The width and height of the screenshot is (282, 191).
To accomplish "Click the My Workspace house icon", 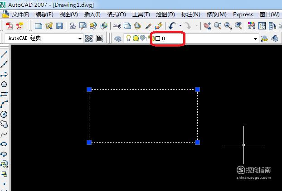I will (x=99, y=38).
